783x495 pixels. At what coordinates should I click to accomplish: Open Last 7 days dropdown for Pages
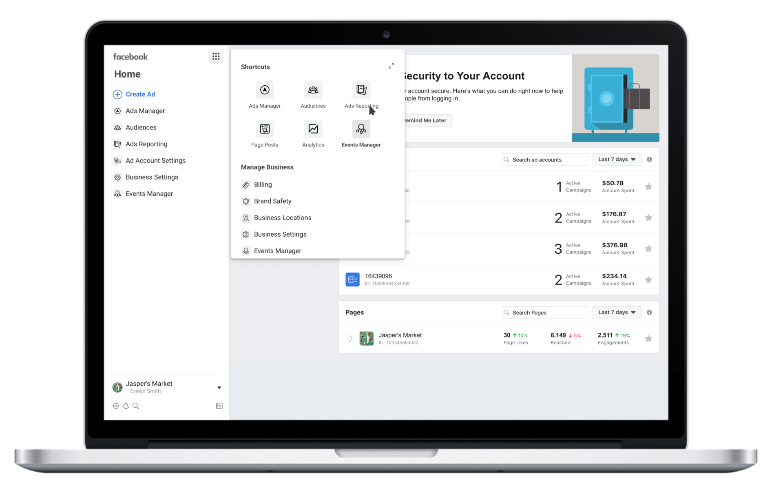[x=617, y=313]
